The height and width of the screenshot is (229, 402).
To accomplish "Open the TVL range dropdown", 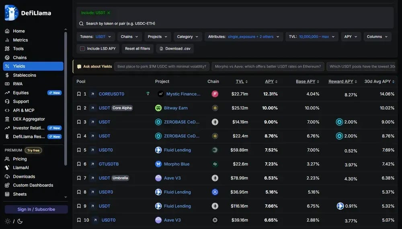I will tap(312, 37).
